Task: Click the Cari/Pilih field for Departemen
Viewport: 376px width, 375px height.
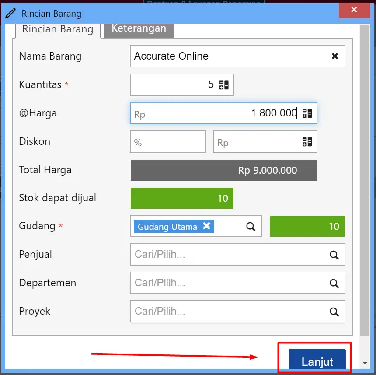Action: click(x=227, y=283)
